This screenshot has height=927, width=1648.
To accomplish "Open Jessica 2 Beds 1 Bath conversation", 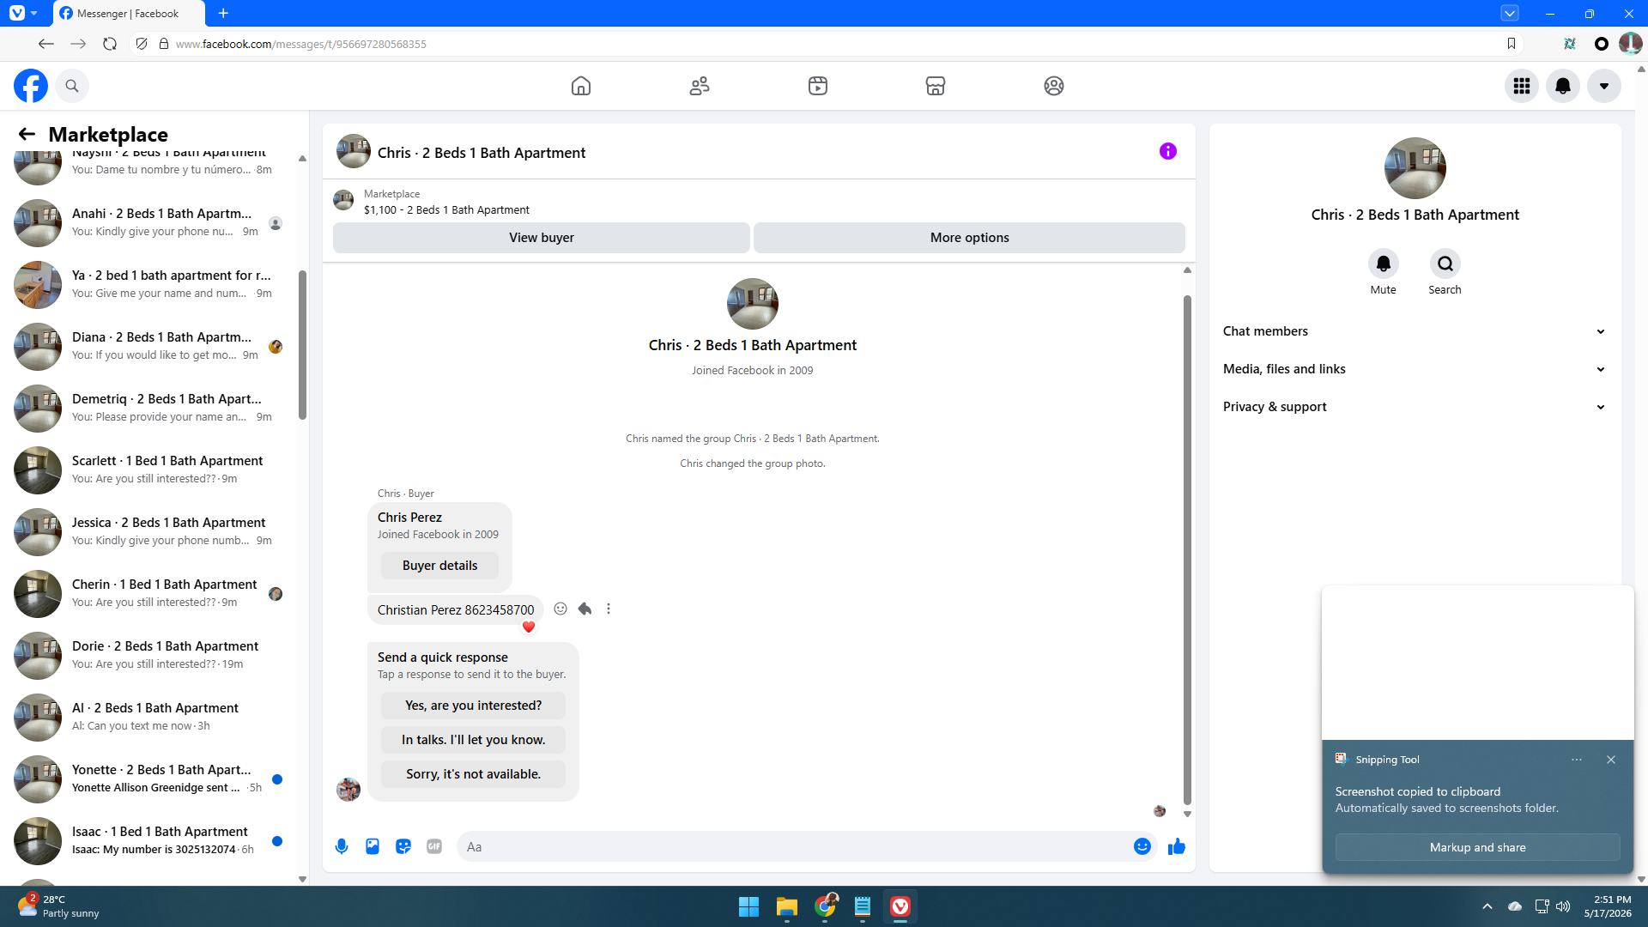I will pyautogui.click(x=151, y=532).
